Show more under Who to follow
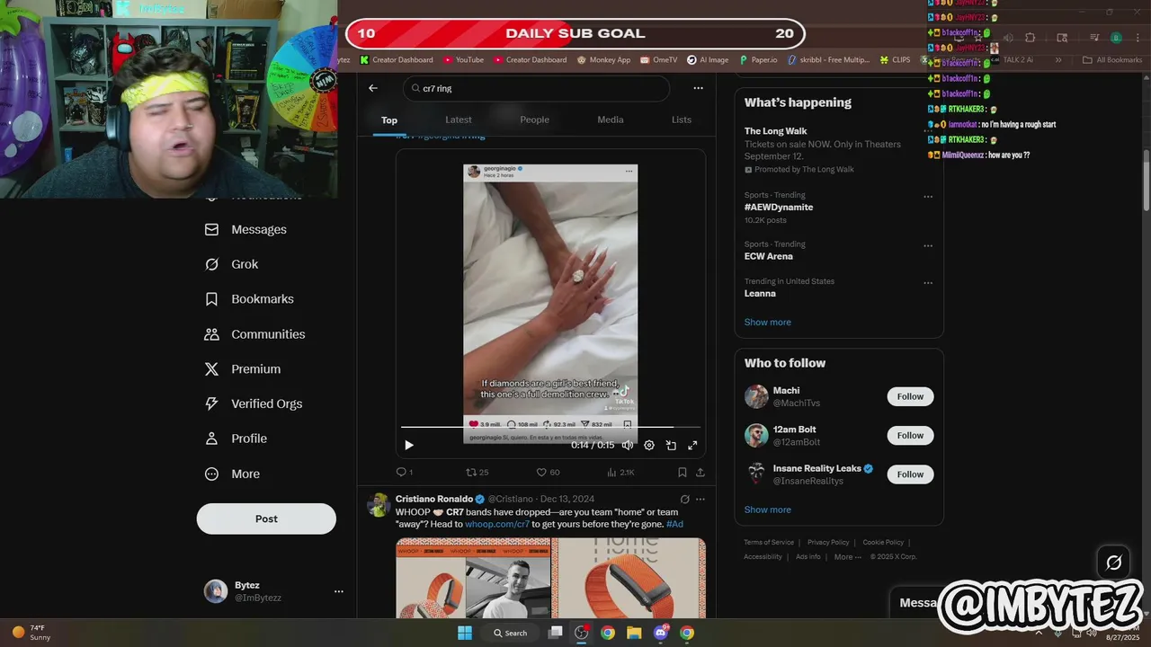 tap(768, 510)
